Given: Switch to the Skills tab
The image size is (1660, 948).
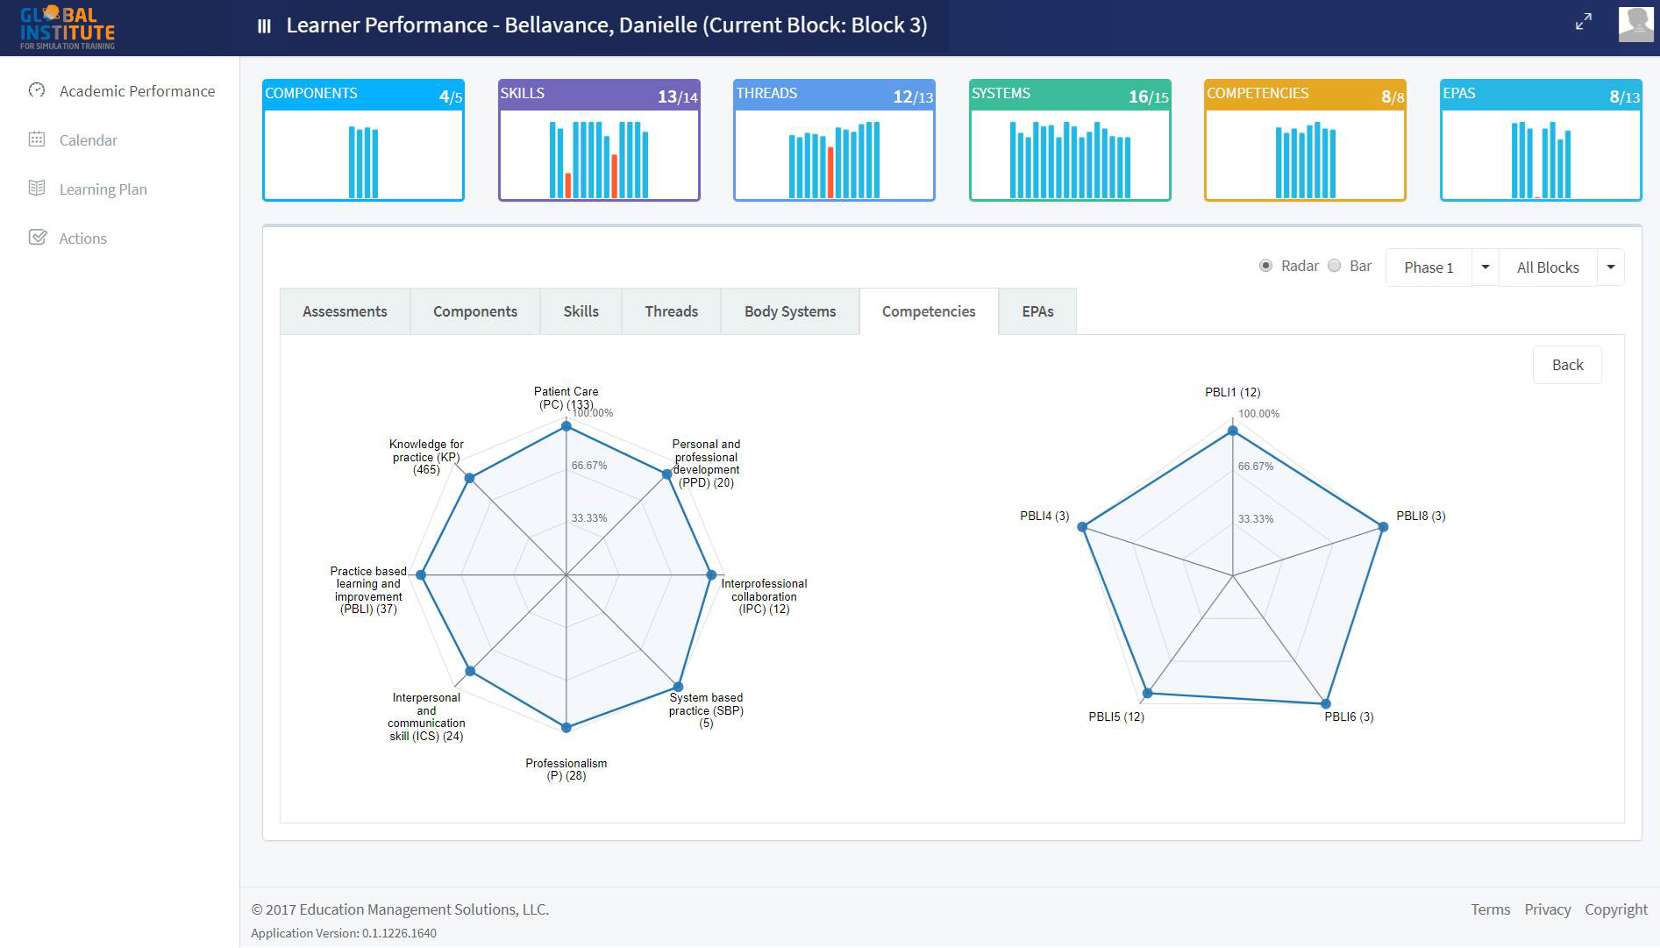Looking at the screenshot, I should (581, 311).
